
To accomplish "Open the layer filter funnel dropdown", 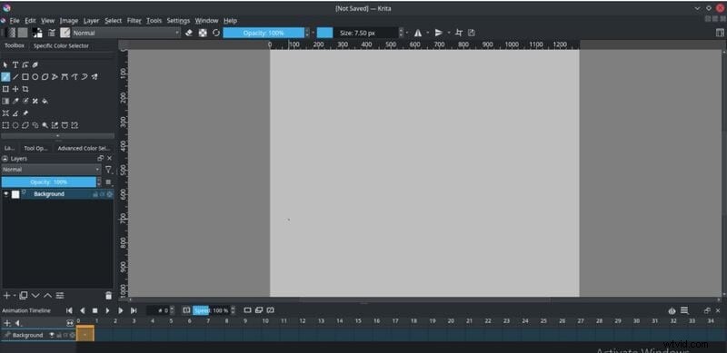I will pos(108,170).
